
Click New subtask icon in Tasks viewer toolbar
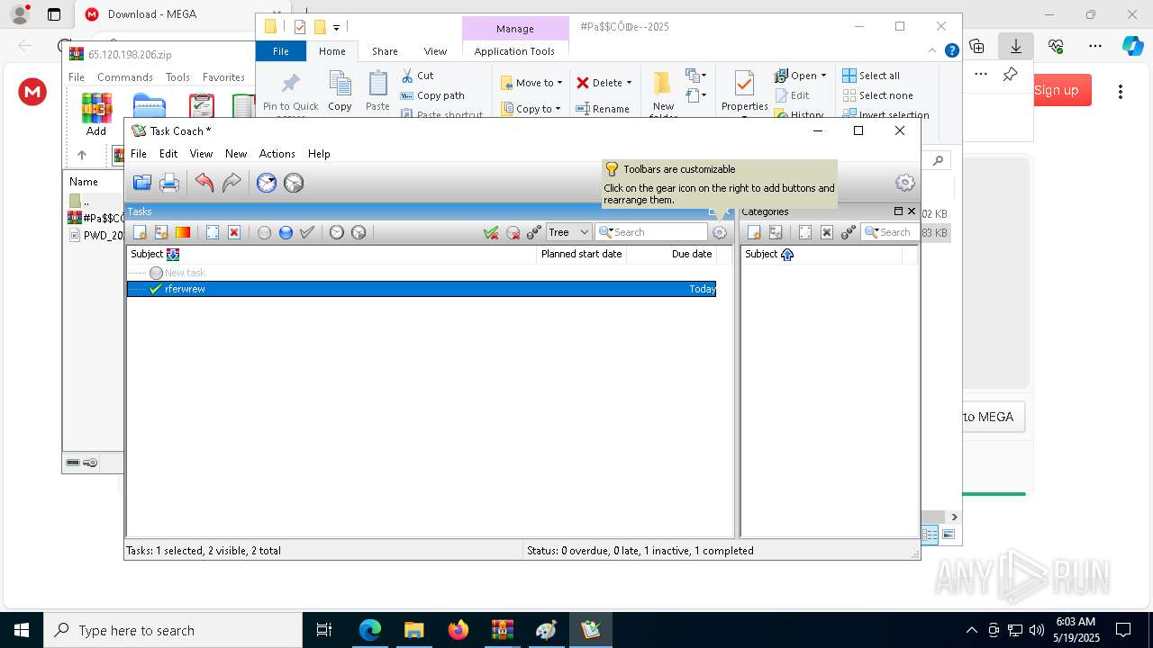point(161,232)
